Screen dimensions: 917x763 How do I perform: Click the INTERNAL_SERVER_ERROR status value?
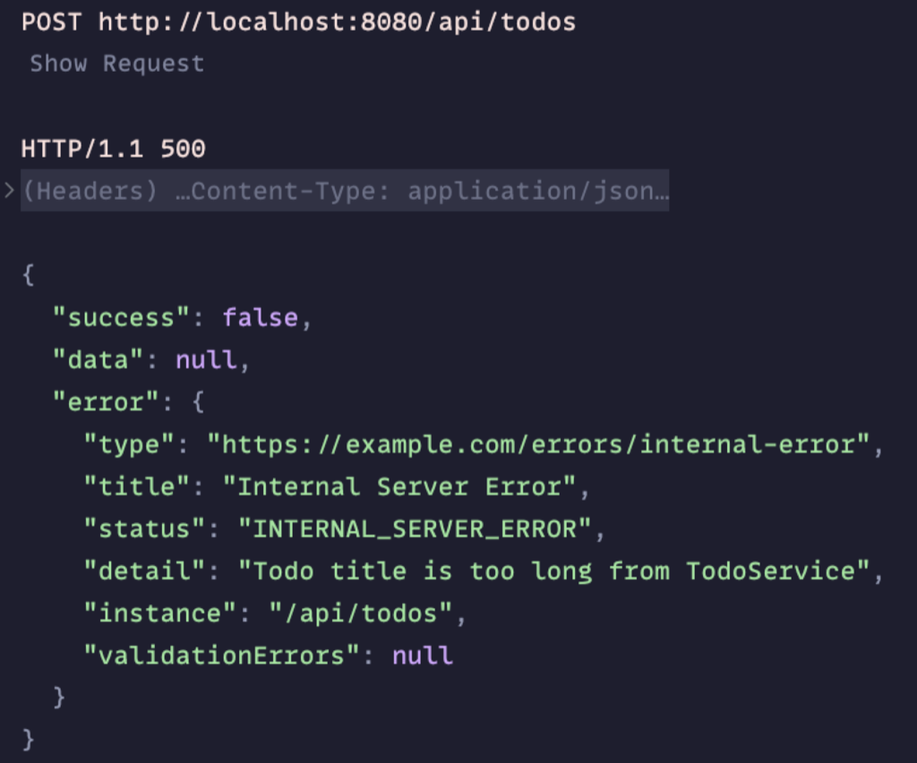pos(415,528)
